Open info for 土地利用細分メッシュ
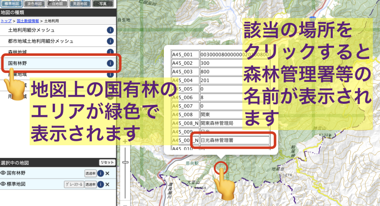The image size is (380, 206). tap(110, 30)
